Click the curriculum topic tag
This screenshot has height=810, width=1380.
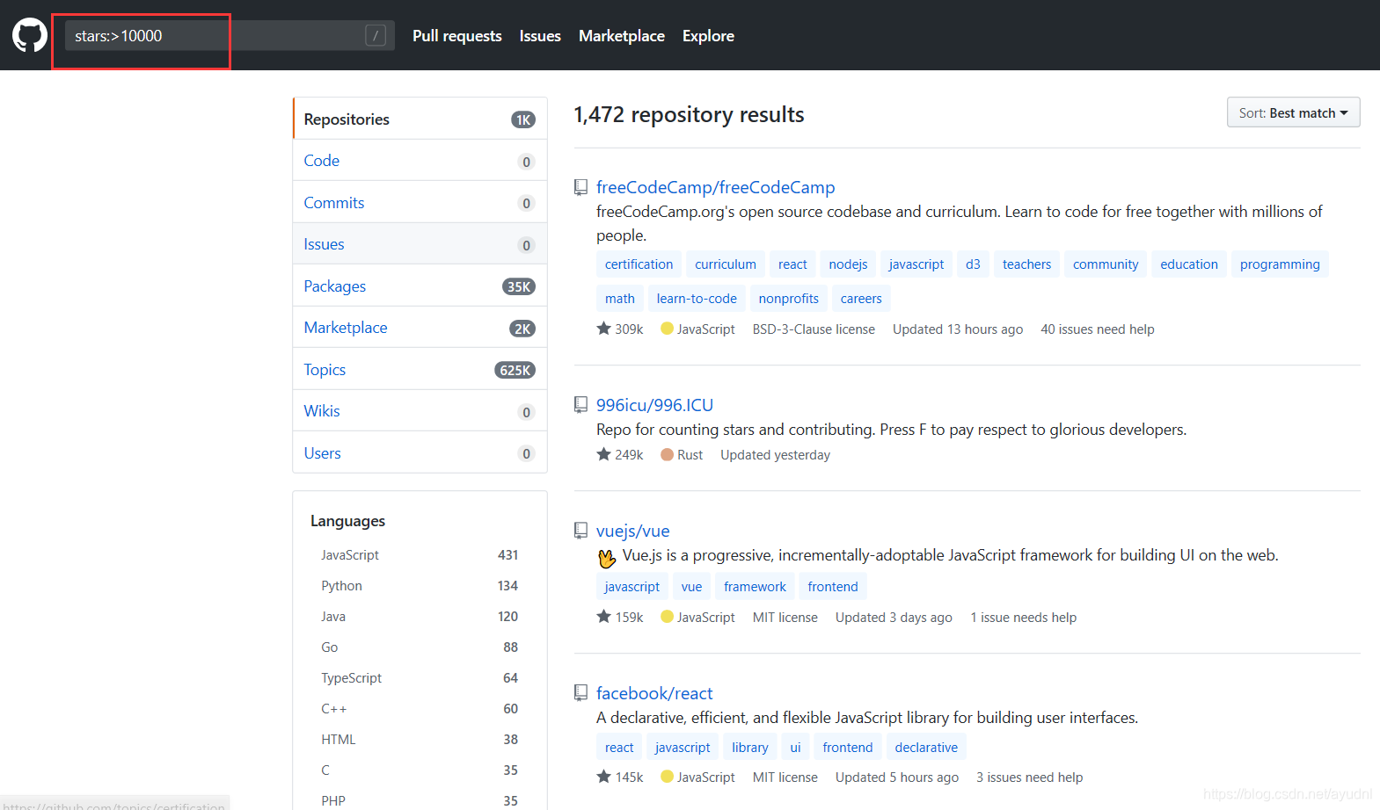[x=726, y=264]
